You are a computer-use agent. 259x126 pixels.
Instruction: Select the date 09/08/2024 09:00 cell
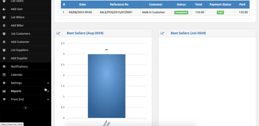click(83, 12)
